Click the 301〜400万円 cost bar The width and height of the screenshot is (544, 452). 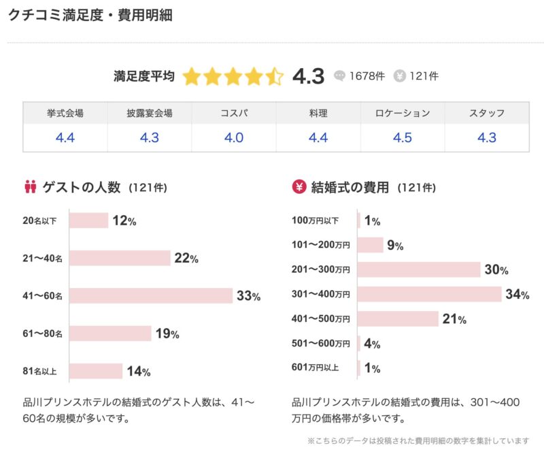tap(429, 294)
